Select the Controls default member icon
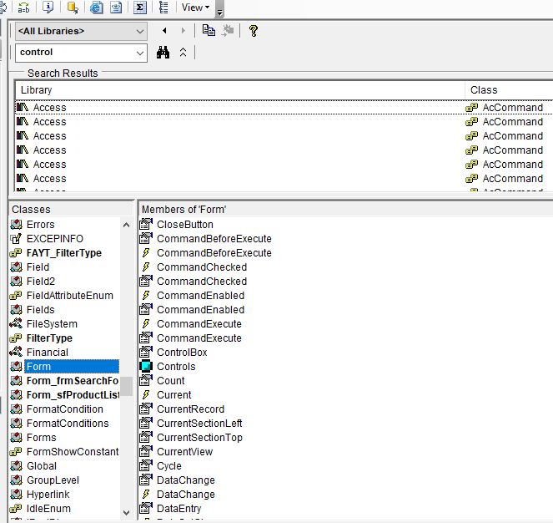 tap(146, 367)
